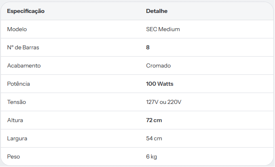The height and width of the screenshot is (167, 275).
Task: Select the Largura row label
Action: coord(17,139)
